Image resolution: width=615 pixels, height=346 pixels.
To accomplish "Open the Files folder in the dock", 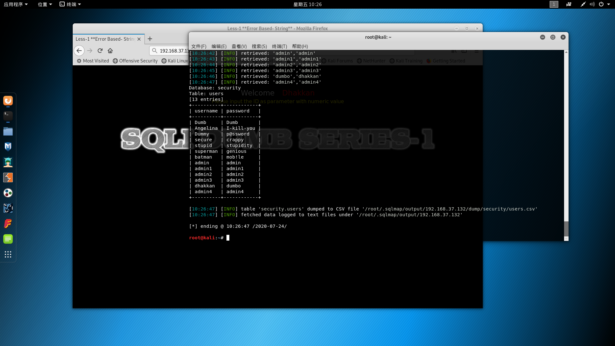I will click(8, 131).
